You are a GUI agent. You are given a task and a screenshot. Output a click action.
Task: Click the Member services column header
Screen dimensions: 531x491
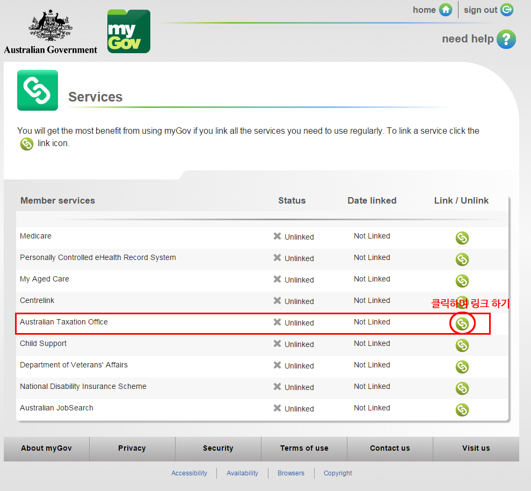(57, 200)
